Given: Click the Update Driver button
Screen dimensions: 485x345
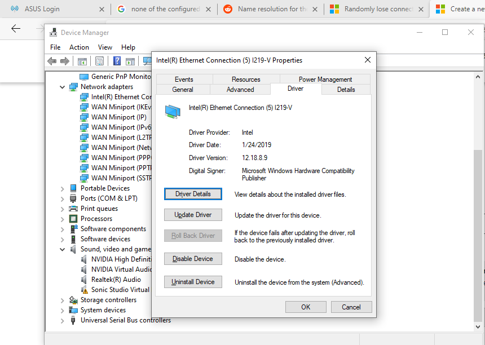Looking at the screenshot, I should pos(193,215).
